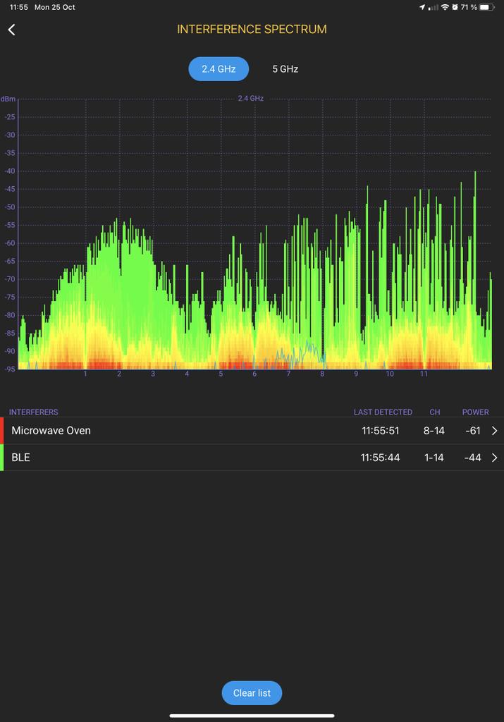Click channel range 8-14
This screenshot has width=504, height=722.
point(434,431)
